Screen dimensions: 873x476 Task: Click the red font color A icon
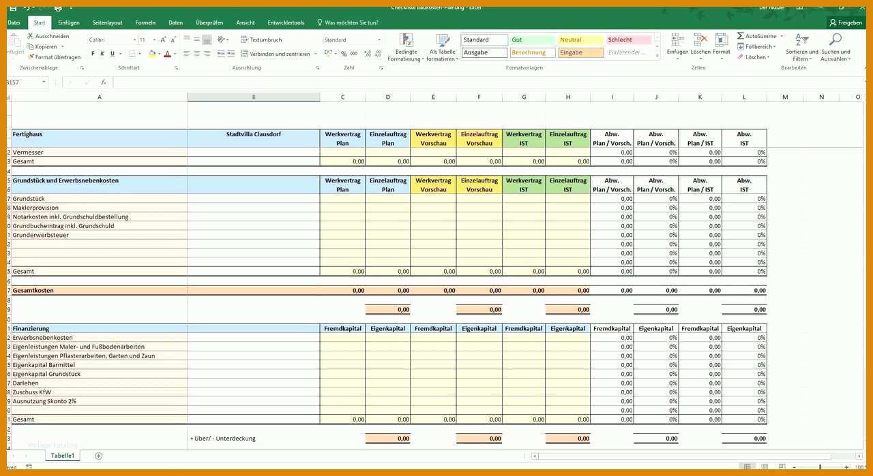click(167, 54)
